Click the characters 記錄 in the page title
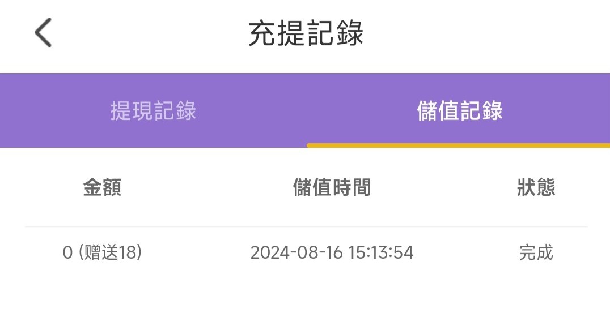Screen dimensions: 610x330 (x=334, y=34)
